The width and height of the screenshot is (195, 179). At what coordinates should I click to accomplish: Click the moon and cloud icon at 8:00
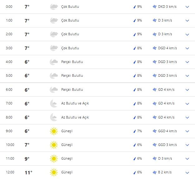click(54, 117)
